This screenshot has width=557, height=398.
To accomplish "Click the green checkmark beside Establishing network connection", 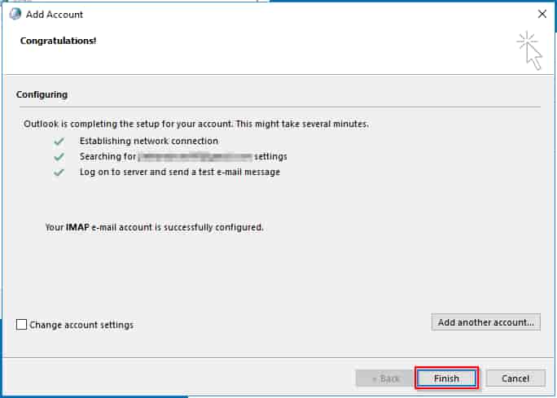I will pyautogui.click(x=58, y=141).
